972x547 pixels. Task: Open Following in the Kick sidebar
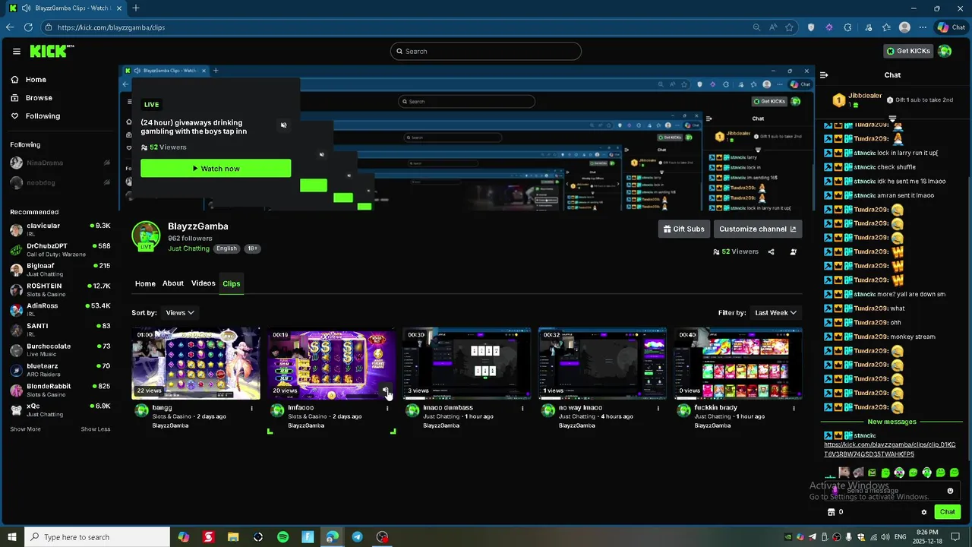[x=43, y=116]
